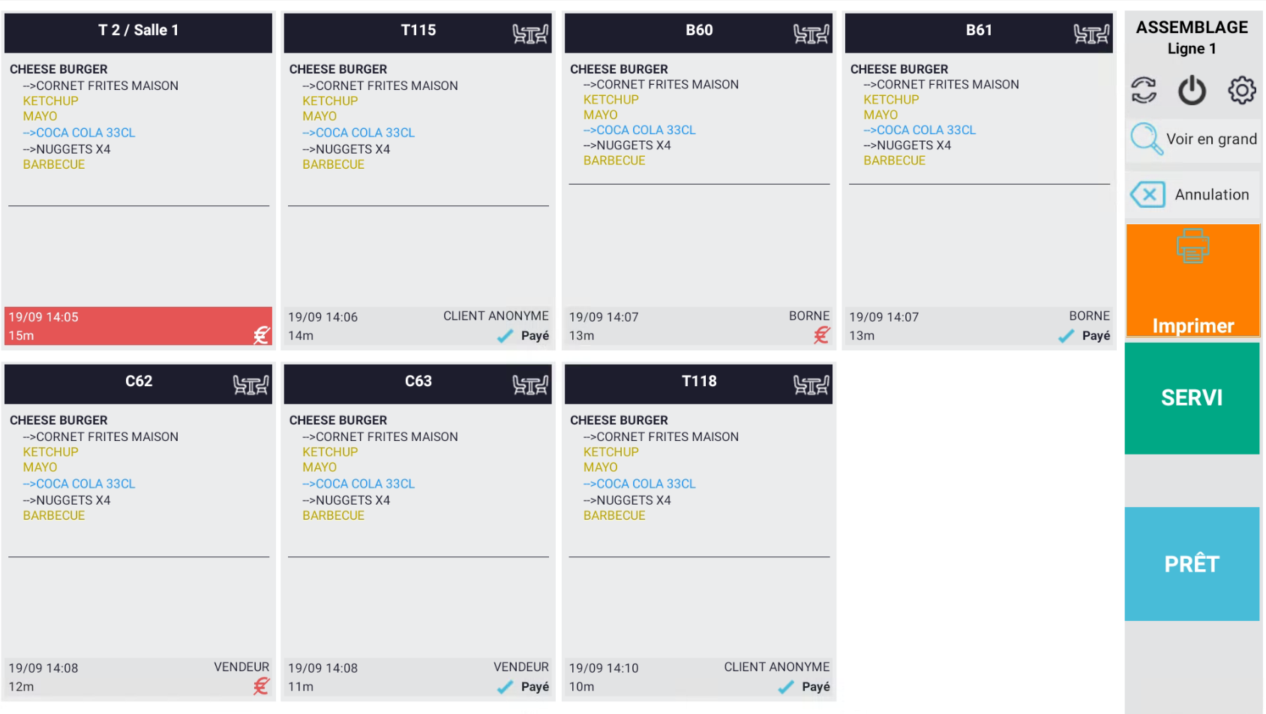Mark order as SERVI with green button
Screen dimensions: 1266x714
[x=1192, y=397]
